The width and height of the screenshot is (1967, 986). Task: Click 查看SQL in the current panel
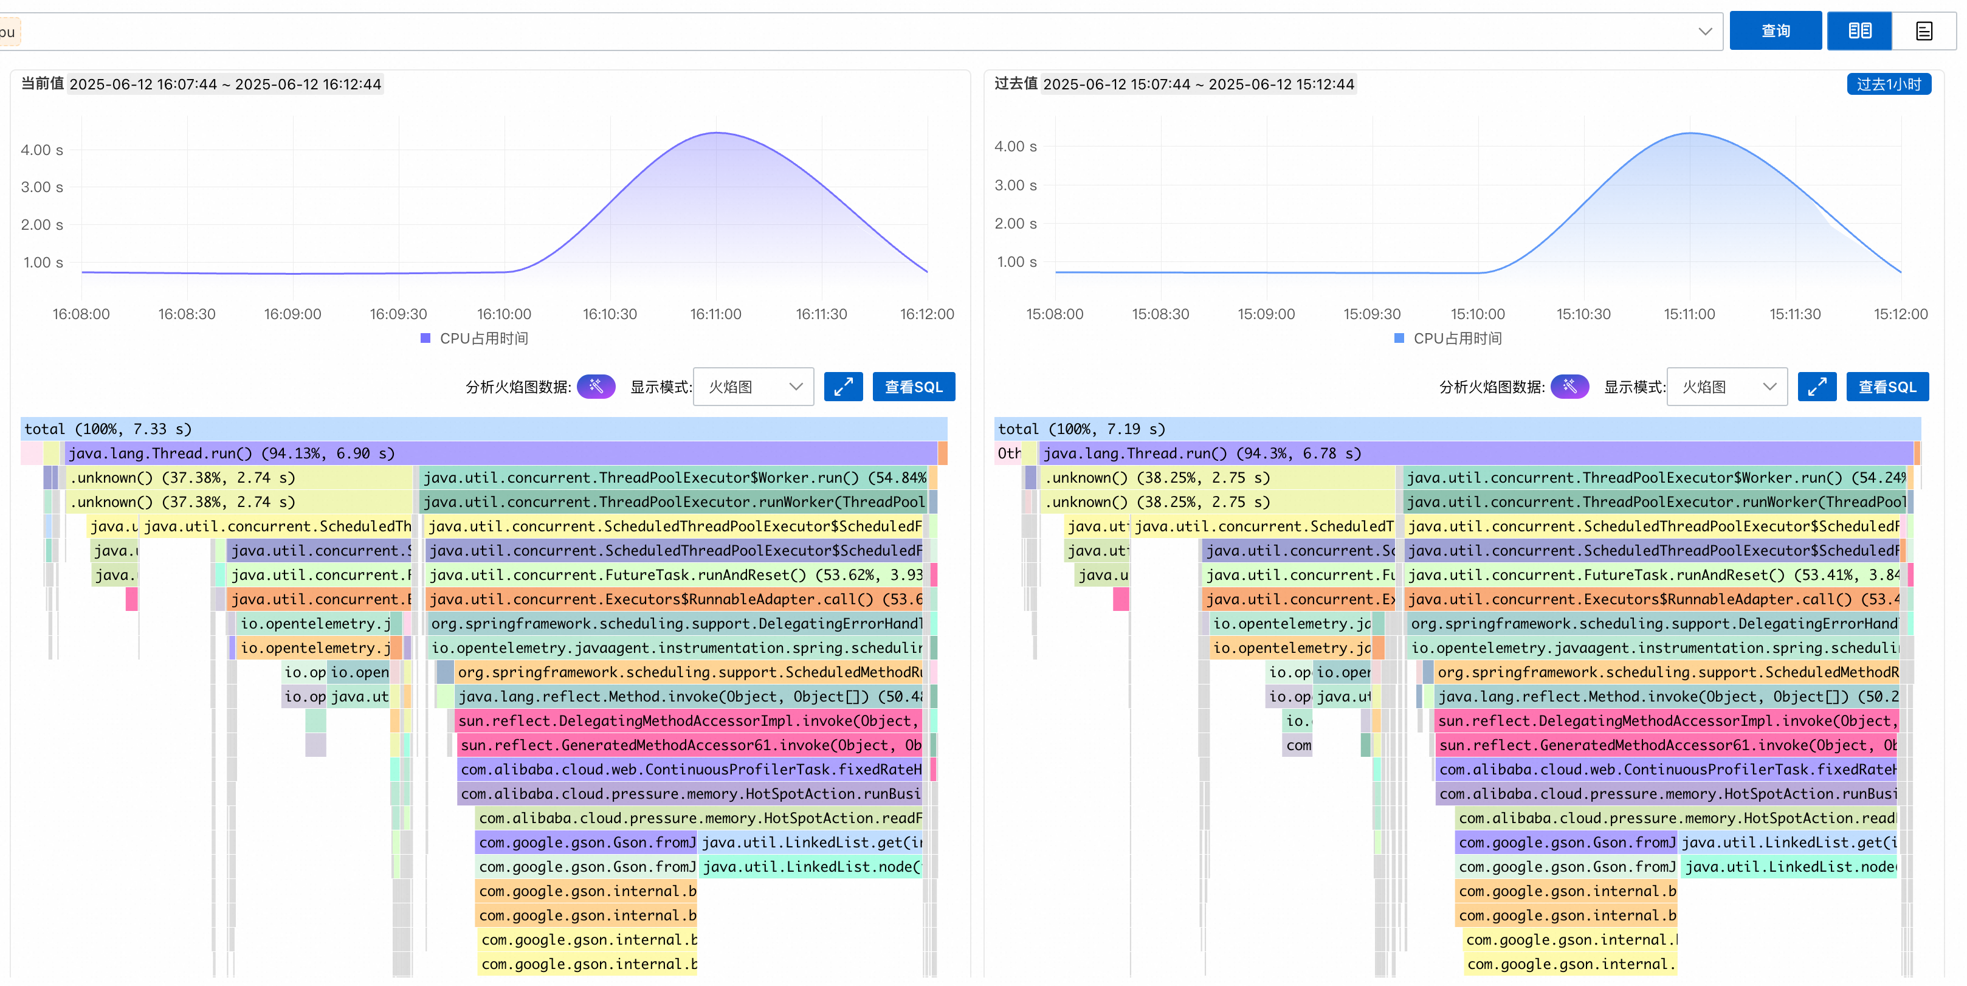click(913, 387)
